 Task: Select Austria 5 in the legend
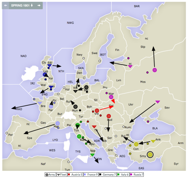click(75, 174)
